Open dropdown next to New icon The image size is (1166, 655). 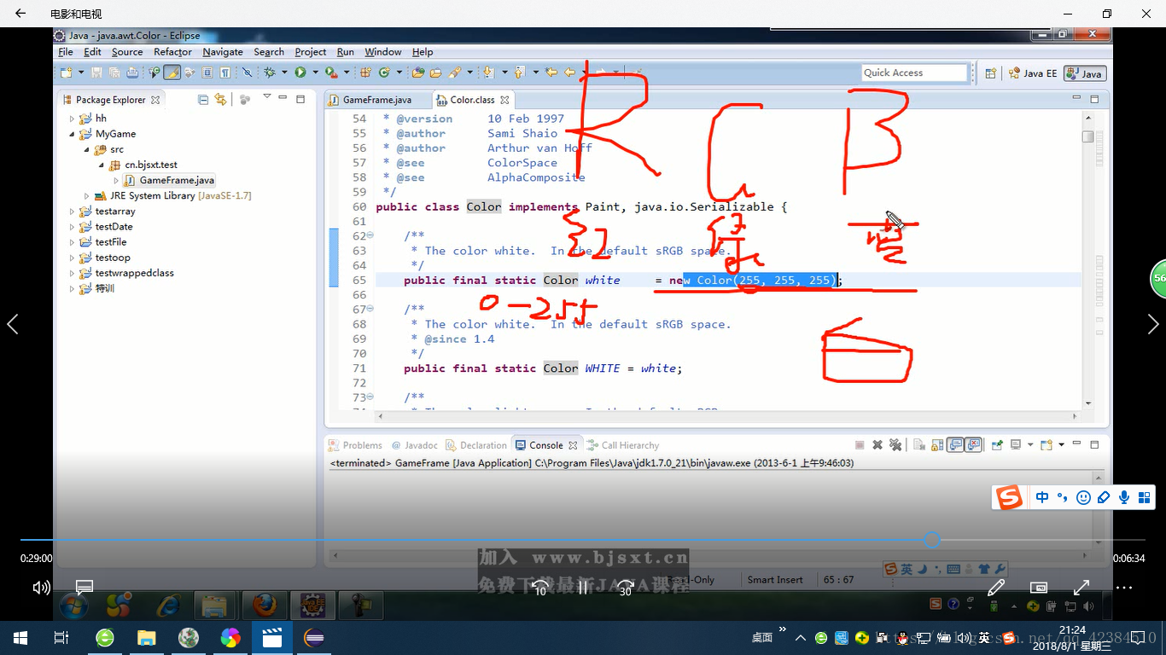80,73
